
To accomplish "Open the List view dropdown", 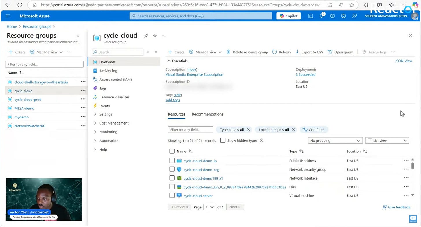I will tap(387, 140).
